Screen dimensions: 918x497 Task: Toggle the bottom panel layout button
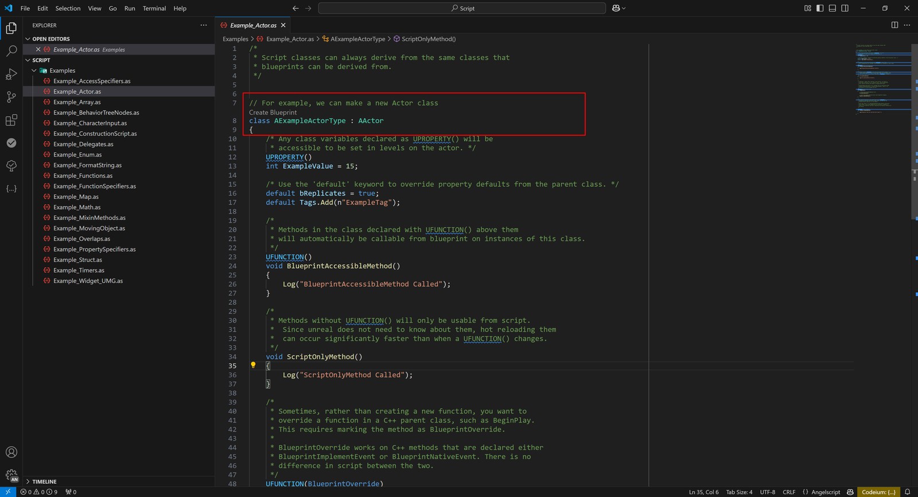pyautogui.click(x=833, y=8)
